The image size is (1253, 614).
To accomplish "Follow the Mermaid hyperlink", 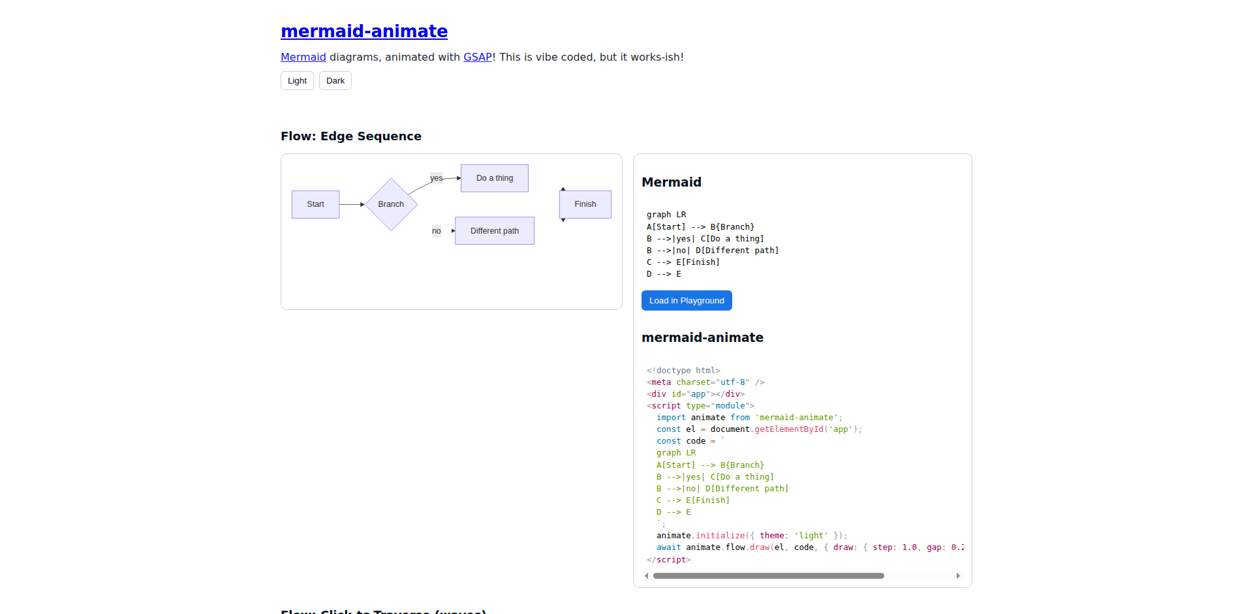I will point(303,57).
